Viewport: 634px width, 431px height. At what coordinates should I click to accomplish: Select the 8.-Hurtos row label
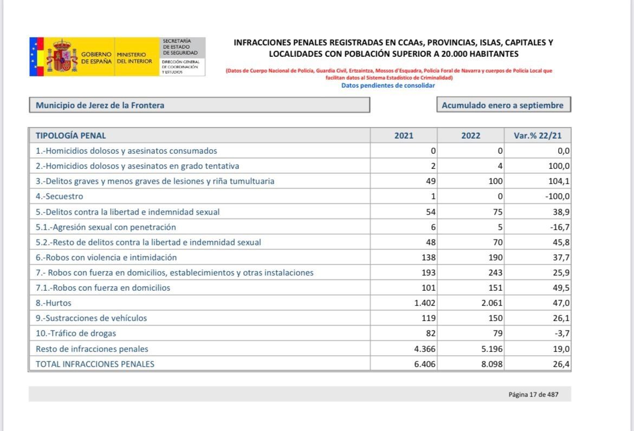pyautogui.click(x=54, y=303)
